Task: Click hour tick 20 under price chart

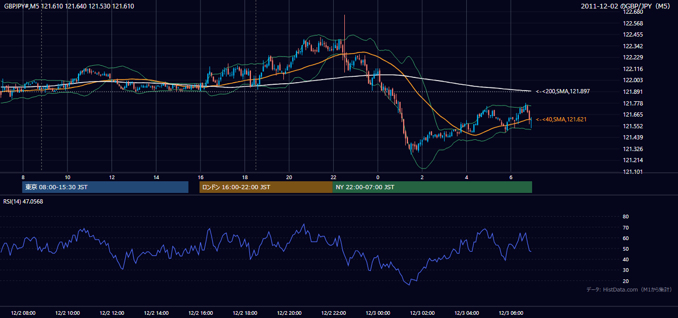Action: (289, 177)
